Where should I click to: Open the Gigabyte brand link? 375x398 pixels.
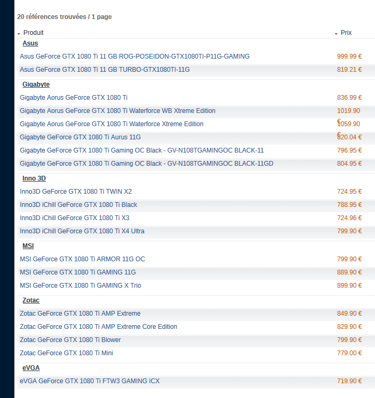point(36,84)
